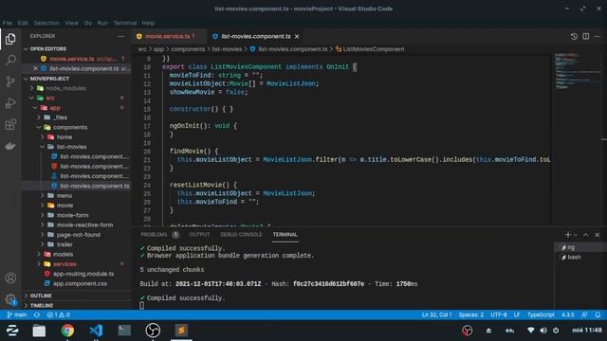Close list-movies.component.ts in Open Editors
Screen dimensions: 607x341
35,68
